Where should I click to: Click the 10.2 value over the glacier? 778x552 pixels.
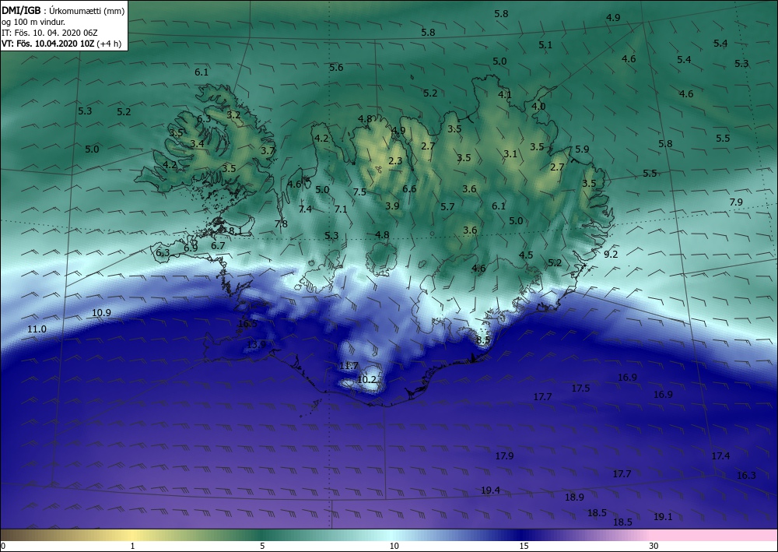366,380
